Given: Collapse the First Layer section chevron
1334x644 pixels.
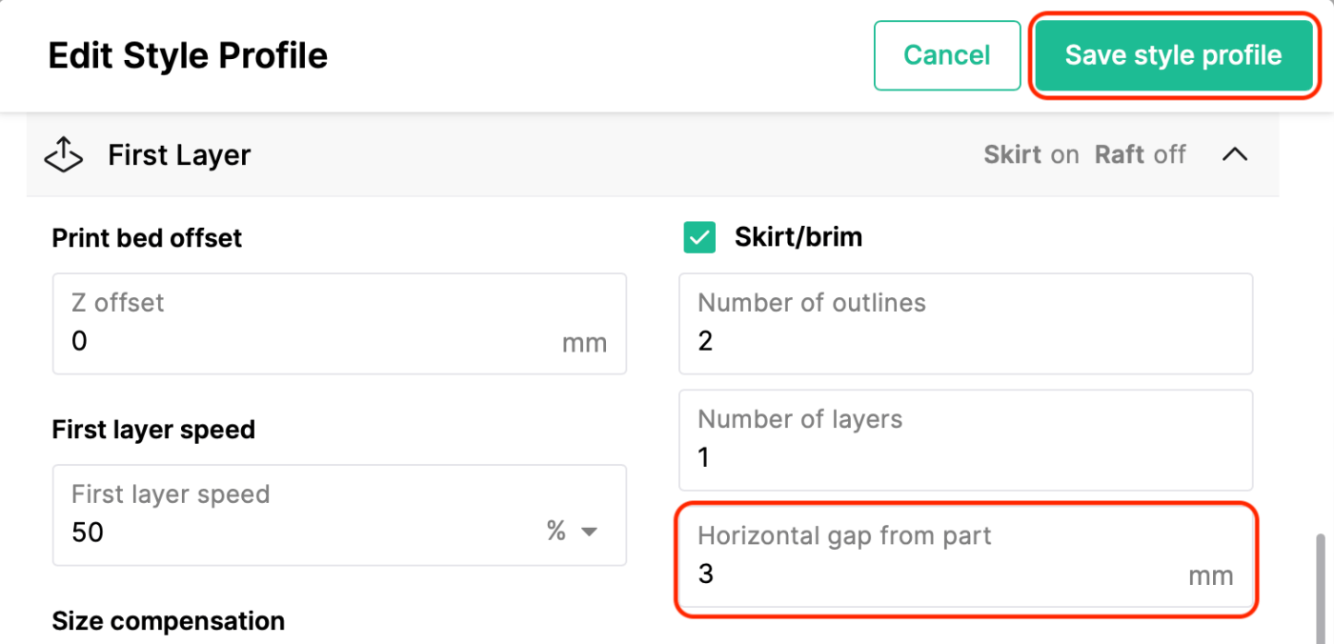Looking at the screenshot, I should (x=1235, y=154).
